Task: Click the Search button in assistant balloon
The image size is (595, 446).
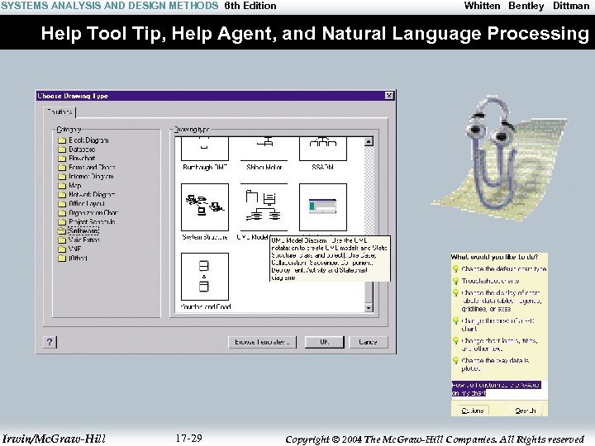Action: coord(526,410)
